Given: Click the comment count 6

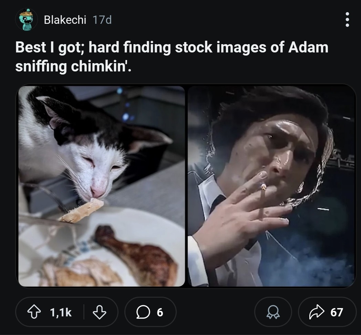Looking at the screenshot, I should tap(160, 313).
